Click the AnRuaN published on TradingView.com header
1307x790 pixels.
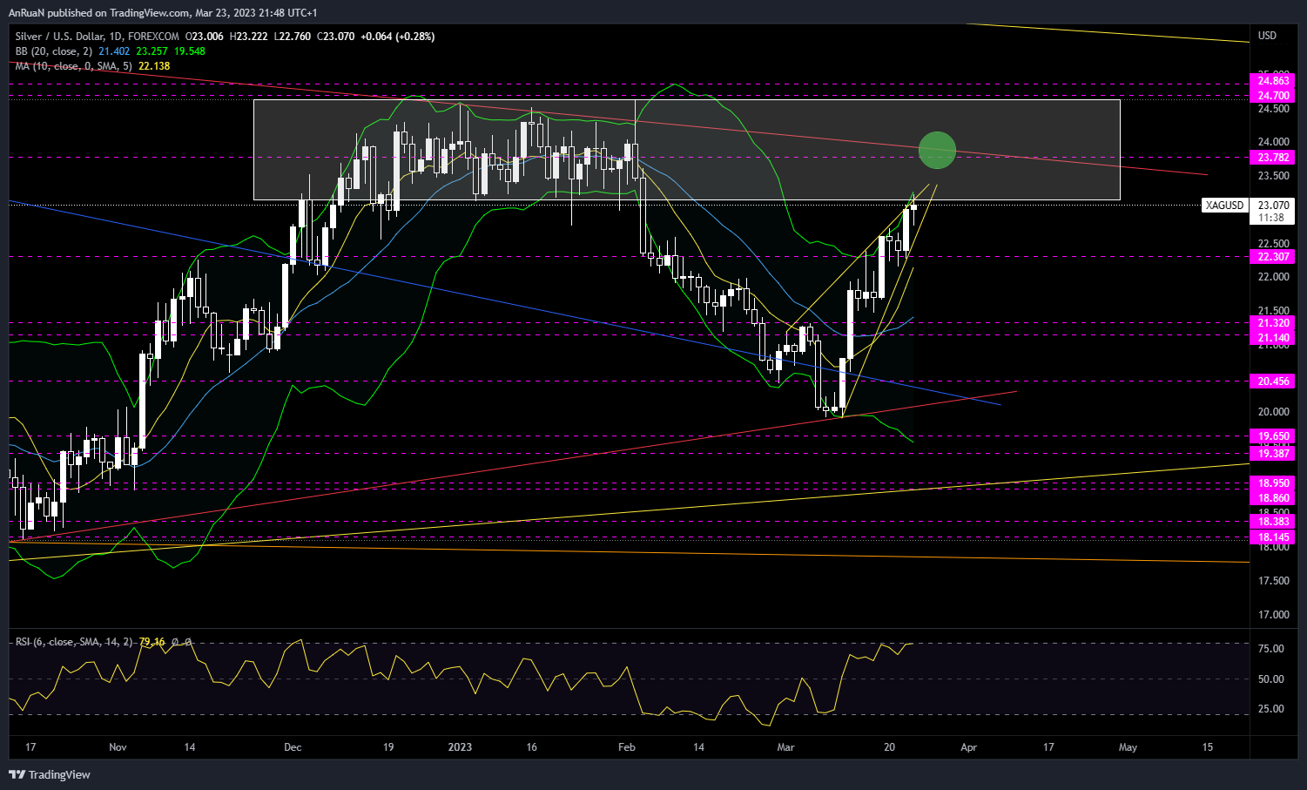pos(163,13)
